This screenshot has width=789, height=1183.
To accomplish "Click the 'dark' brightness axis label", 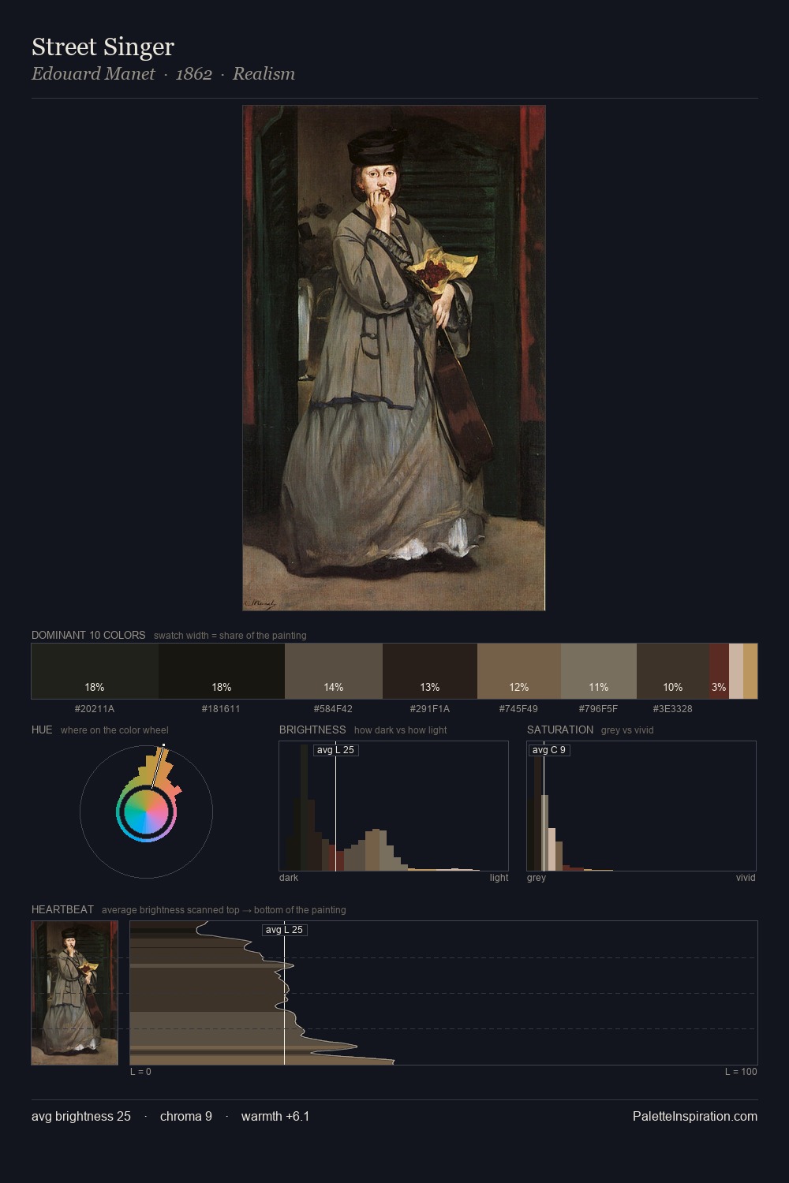I will point(289,878).
